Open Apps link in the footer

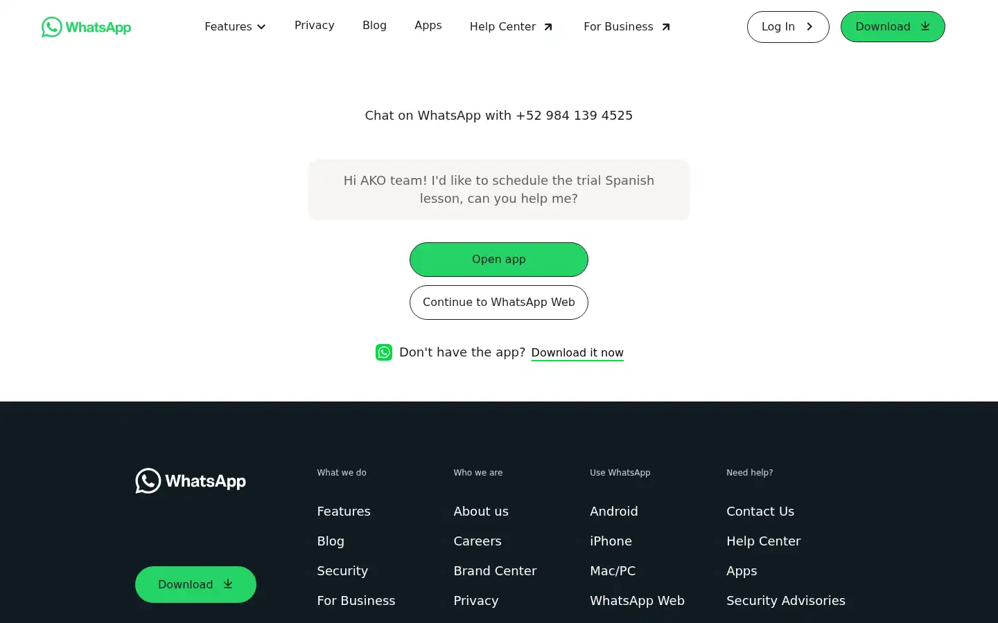coord(742,571)
